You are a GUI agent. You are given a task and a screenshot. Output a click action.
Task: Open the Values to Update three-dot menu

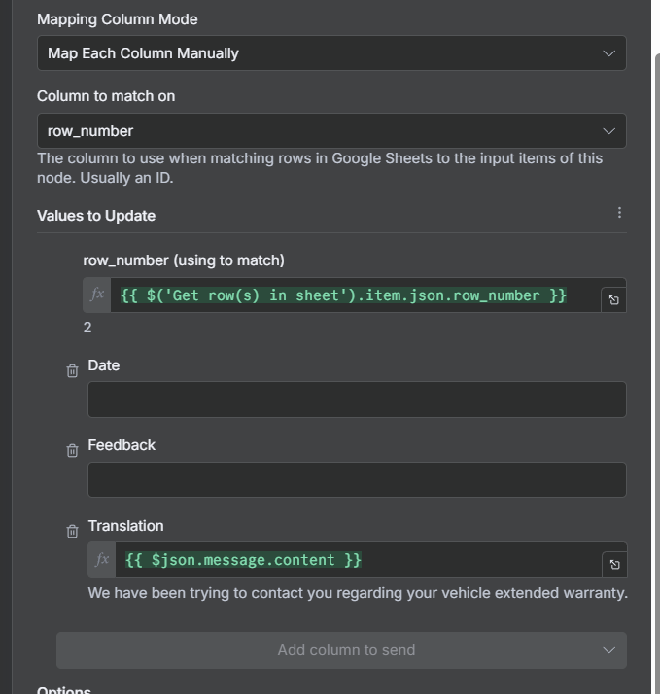[619, 213]
